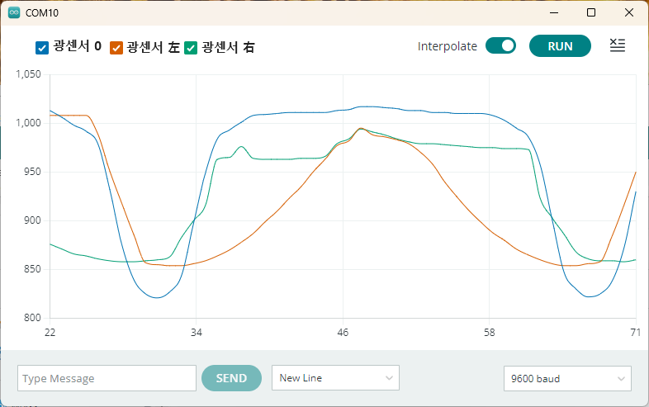Click the Arduino logo in title bar
This screenshot has width=649, height=407.
(14, 13)
